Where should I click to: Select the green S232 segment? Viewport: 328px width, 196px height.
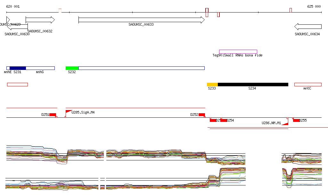tap(72, 68)
